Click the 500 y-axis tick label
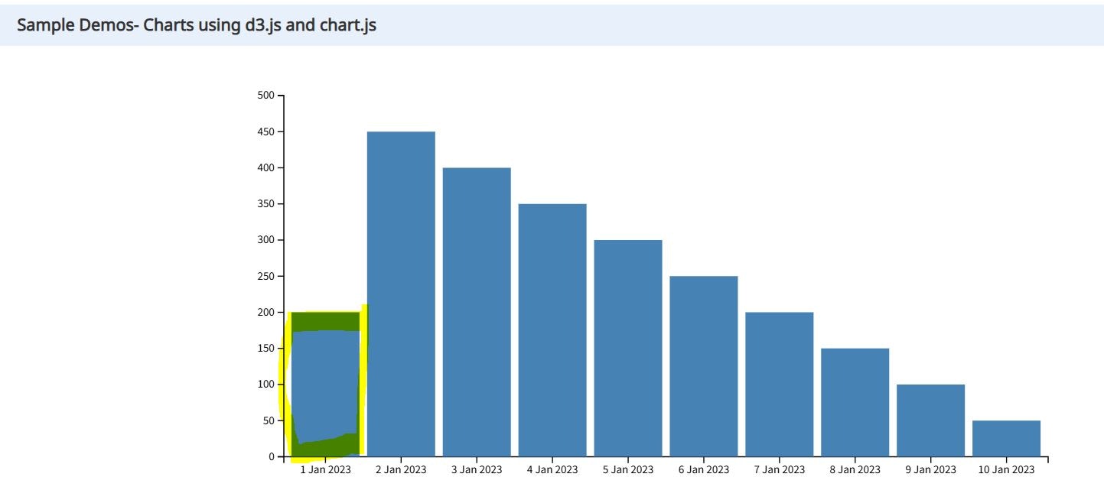 pyautogui.click(x=265, y=96)
